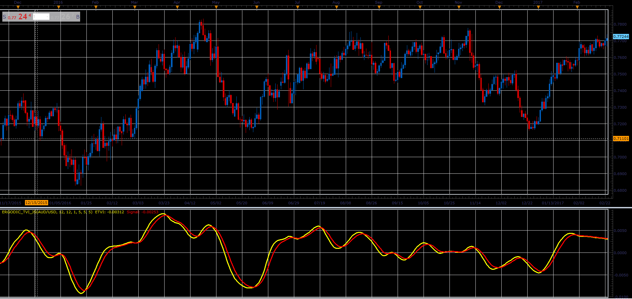Click the orange marker under Mar
Screen dimensions: 632x299
[135, 7]
